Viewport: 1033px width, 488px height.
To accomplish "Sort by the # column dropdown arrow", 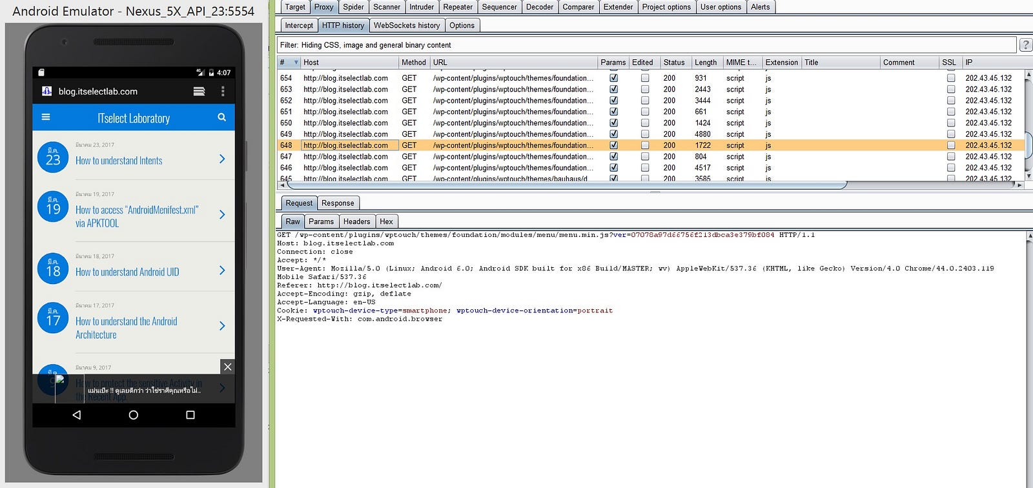I will click(296, 63).
